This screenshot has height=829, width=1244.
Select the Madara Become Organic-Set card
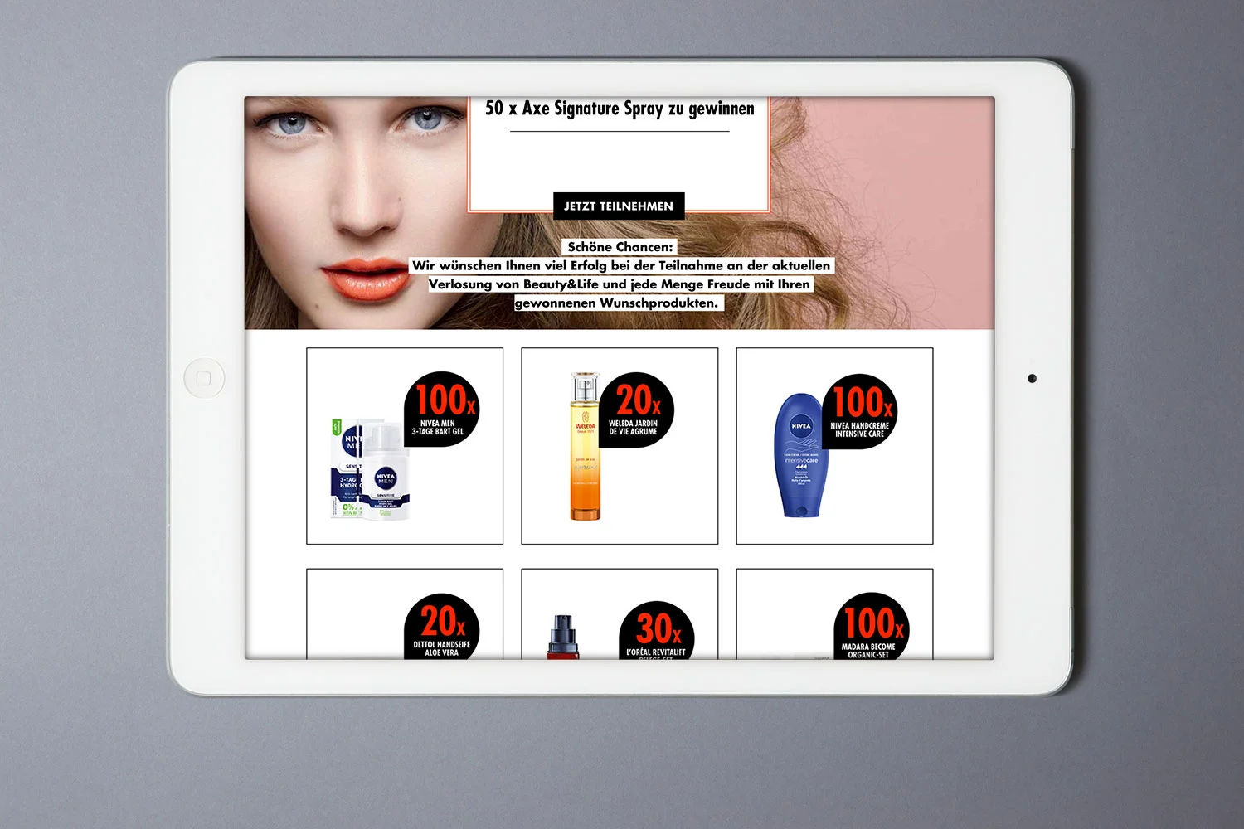coord(834,614)
